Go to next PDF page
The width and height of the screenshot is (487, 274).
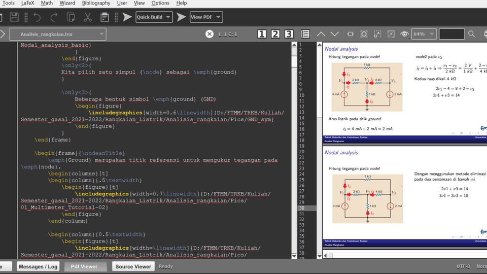tap(334, 34)
